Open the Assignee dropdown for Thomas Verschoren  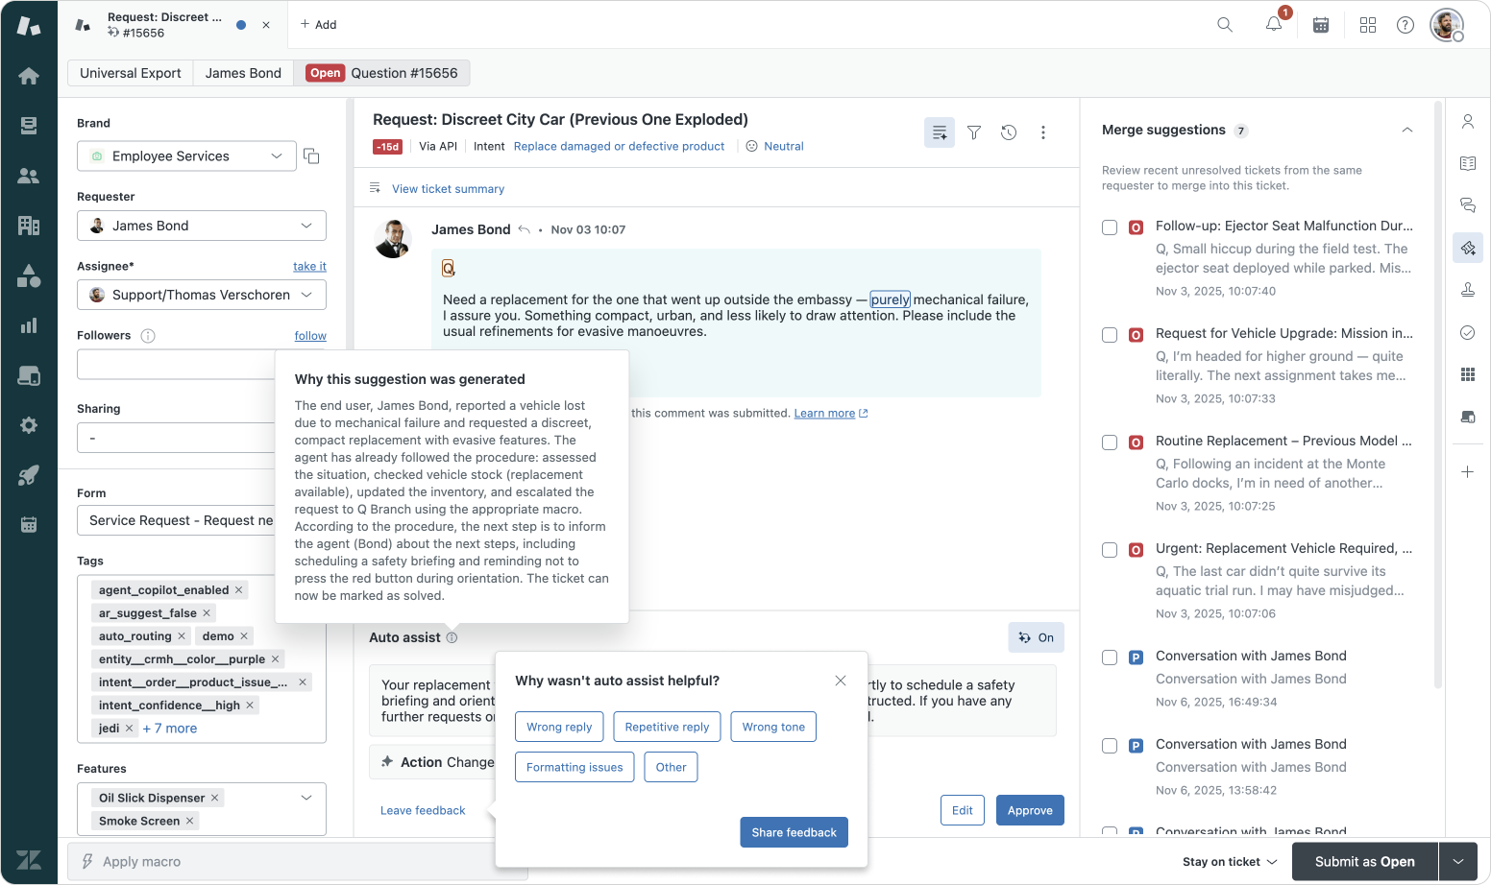[202, 295]
